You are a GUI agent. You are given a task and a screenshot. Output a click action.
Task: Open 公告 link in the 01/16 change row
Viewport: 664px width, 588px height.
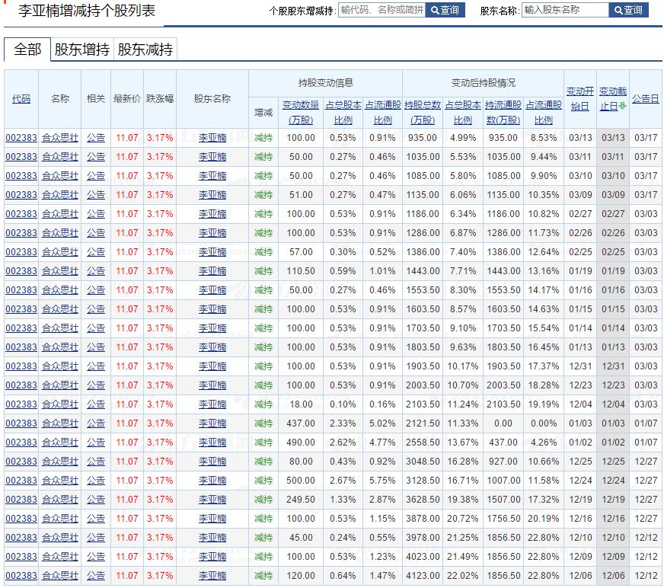click(x=96, y=290)
